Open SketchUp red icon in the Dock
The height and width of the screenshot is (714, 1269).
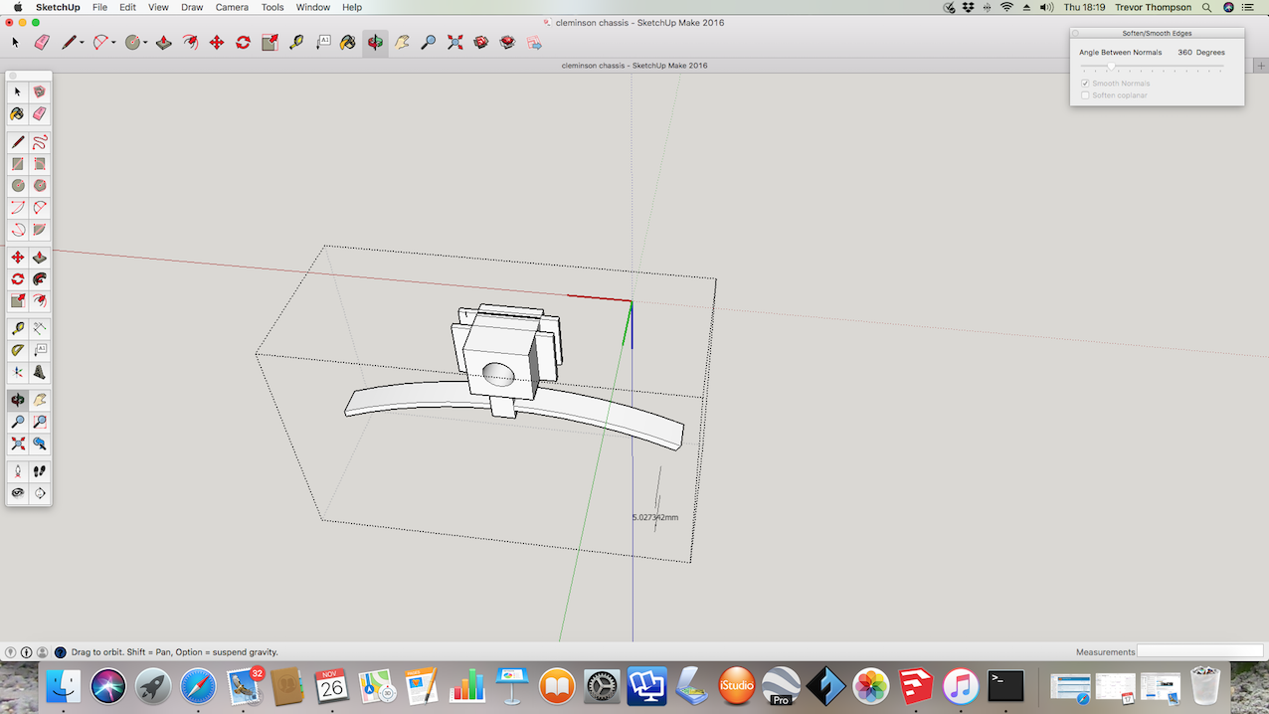[916, 686]
